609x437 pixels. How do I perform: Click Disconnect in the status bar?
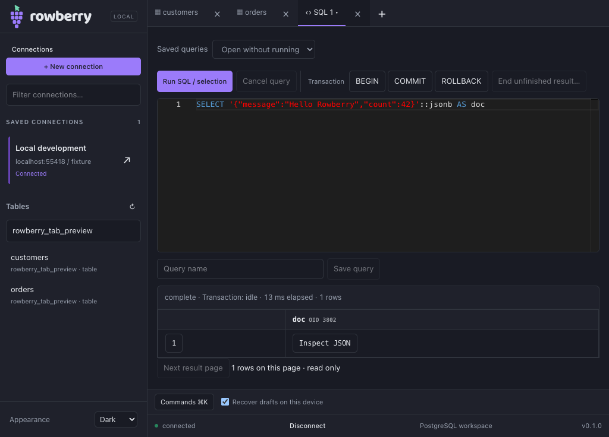pyautogui.click(x=307, y=426)
